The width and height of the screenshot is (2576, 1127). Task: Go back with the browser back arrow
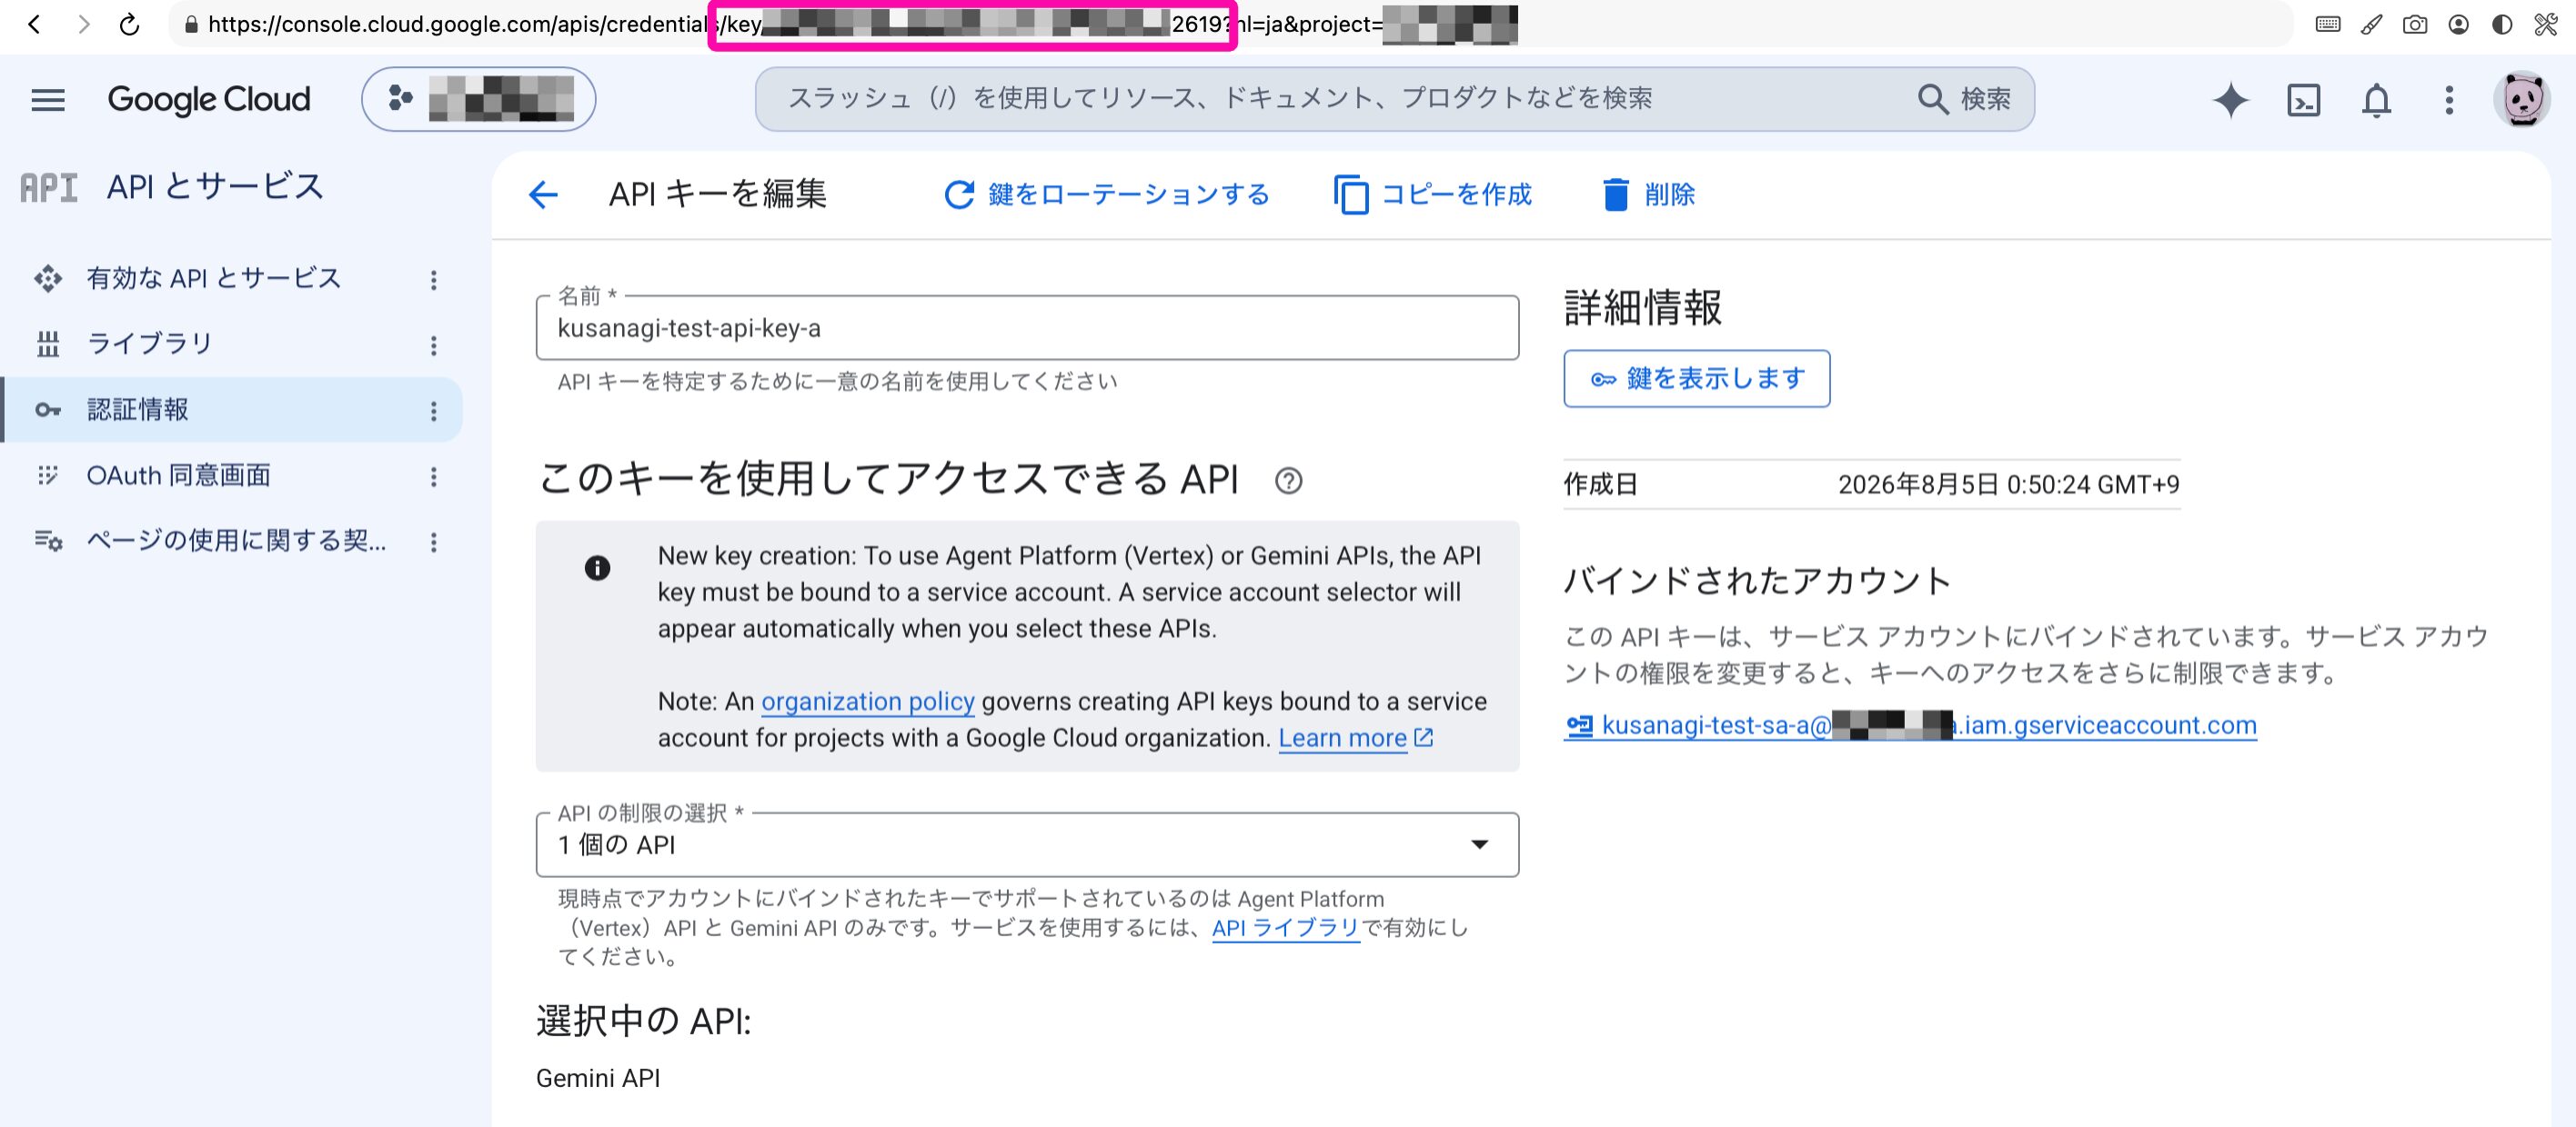(34, 24)
